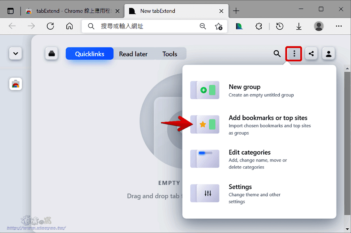Open the tab actions menu in title bar

tap(10, 11)
